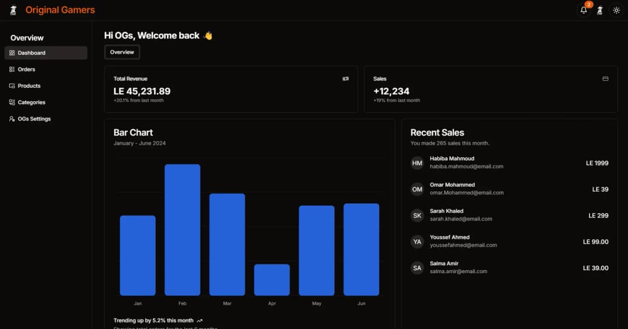Click the OGs Settings user icon
This screenshot has height=329, width=628.
click(12, 119)
